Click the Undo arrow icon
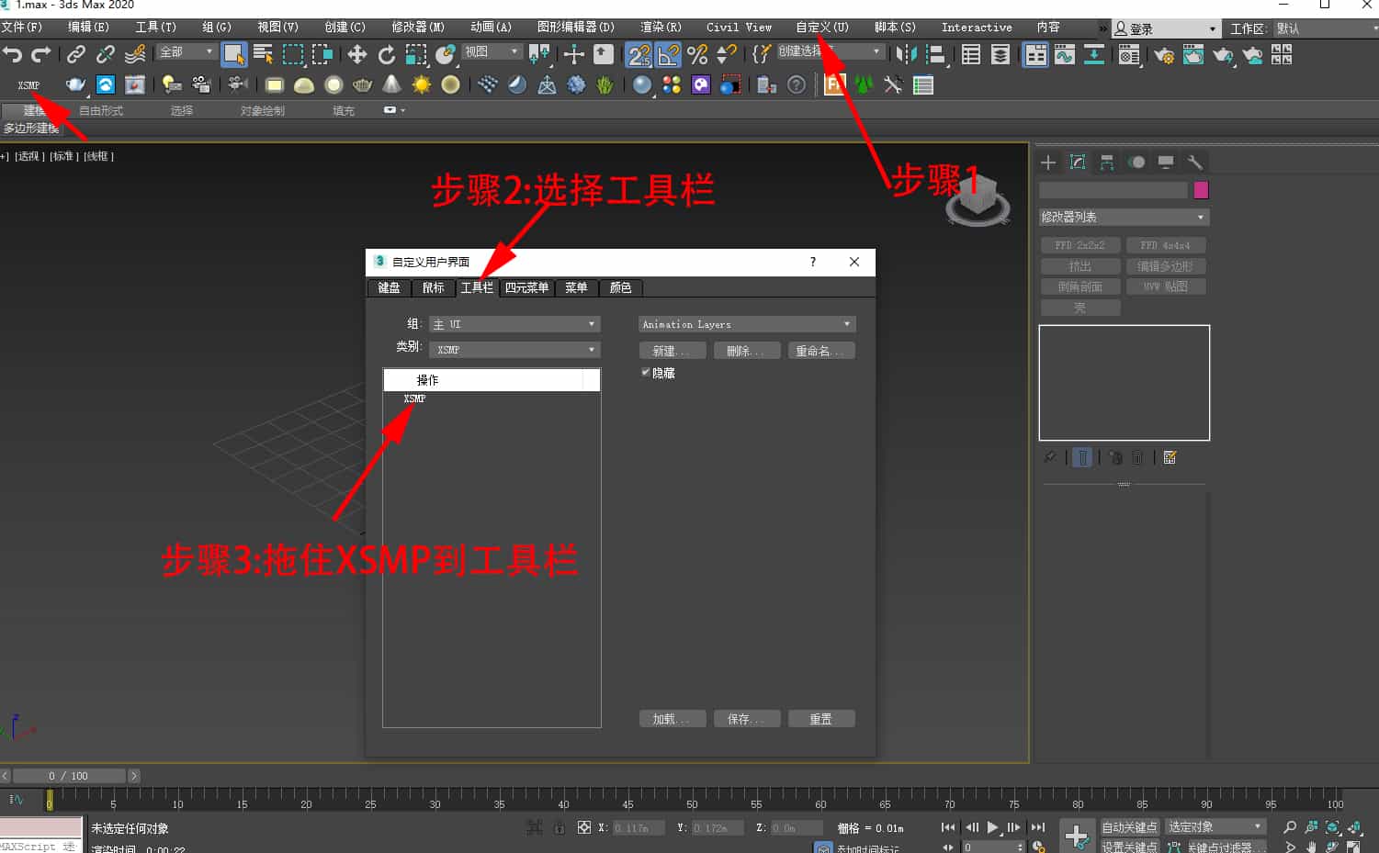 (12, 55)
